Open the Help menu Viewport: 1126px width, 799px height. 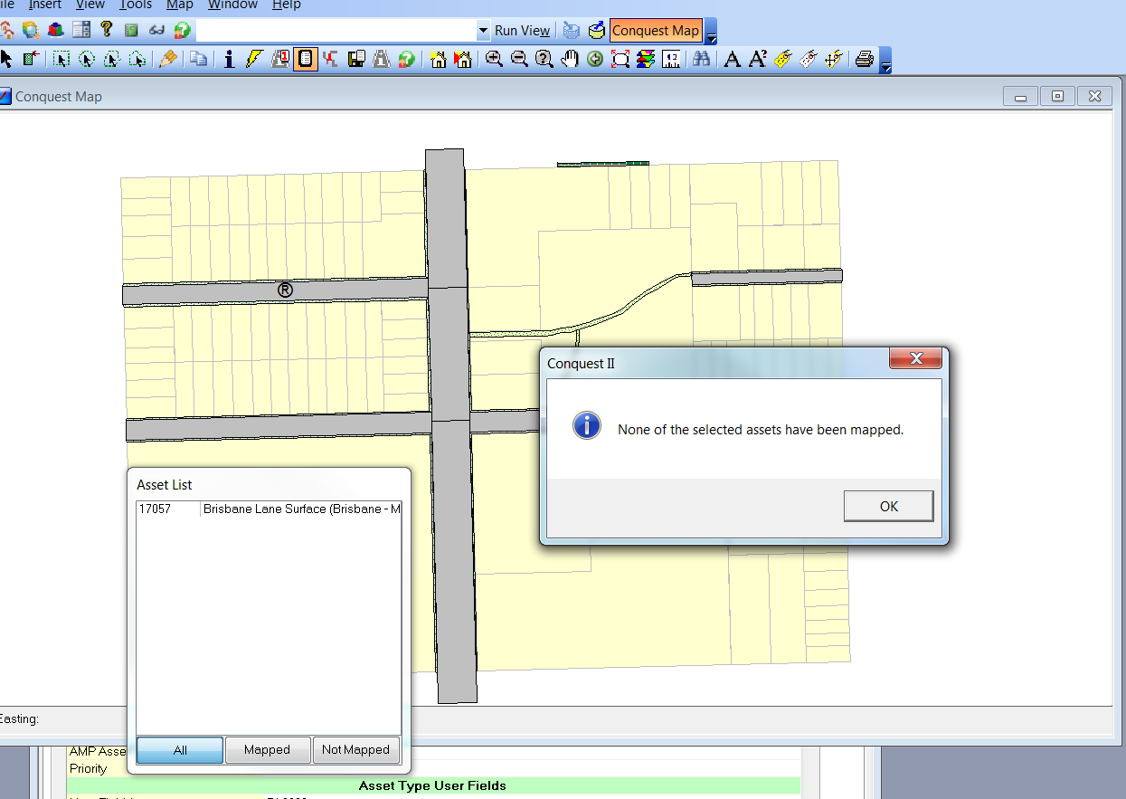click(287, 5)
